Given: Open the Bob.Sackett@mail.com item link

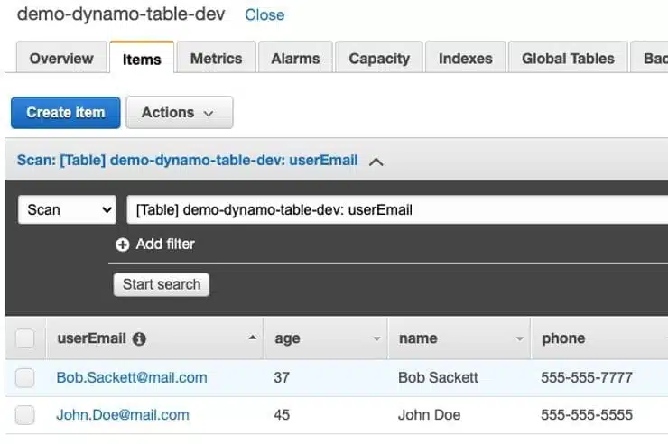Looking at the screenshot, I should [132, 377].
